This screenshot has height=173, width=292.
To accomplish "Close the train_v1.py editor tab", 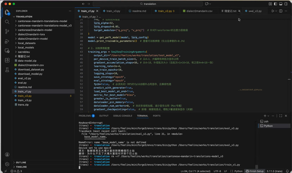I will pyautogui.click(x=97, y=11).
